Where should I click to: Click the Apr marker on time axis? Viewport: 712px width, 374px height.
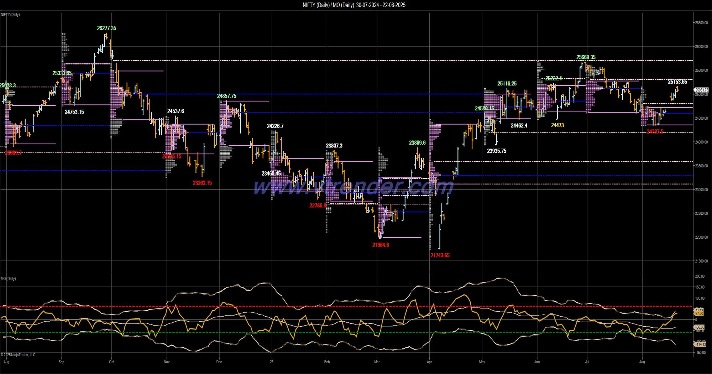coord(429,362)
